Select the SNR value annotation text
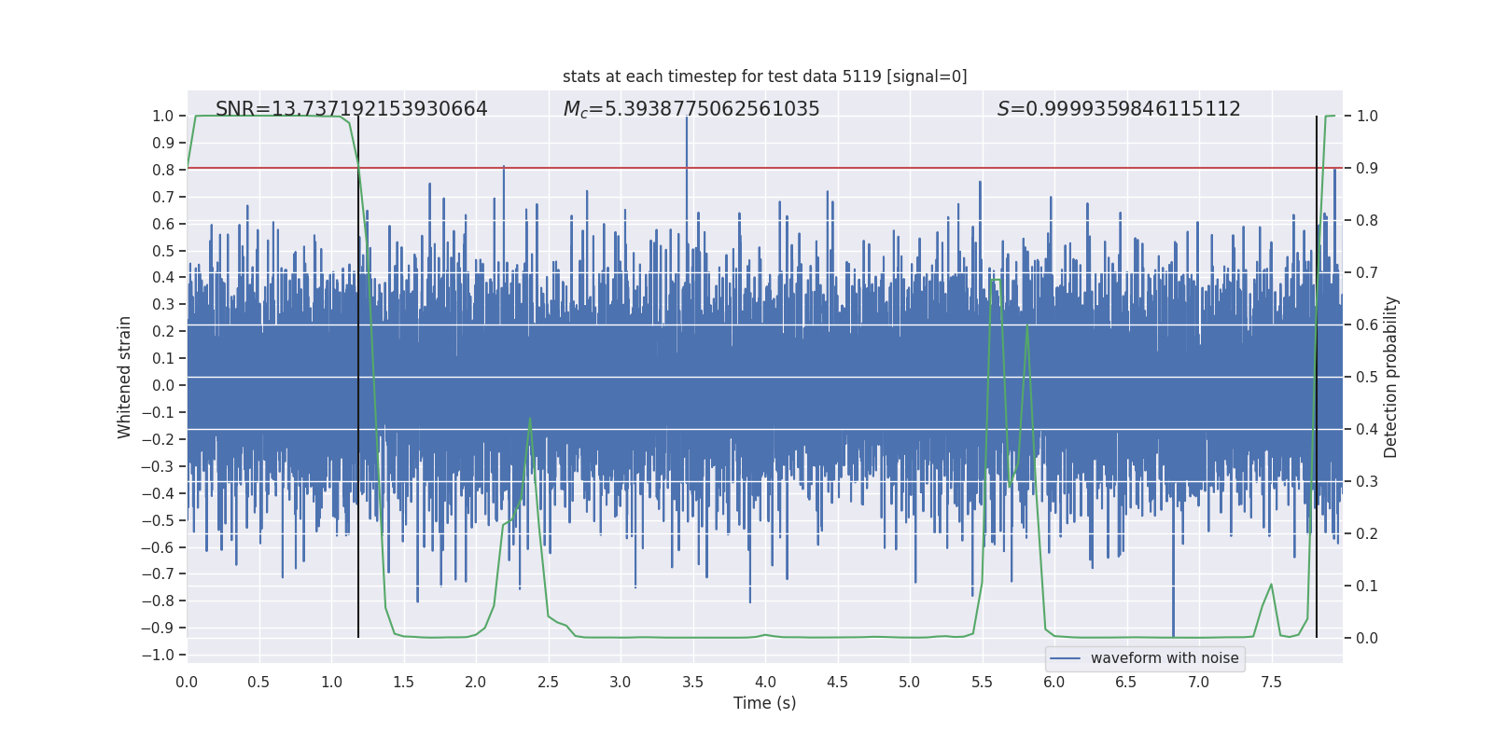The height and width of the screenshot is (746, 1493). pos(351,109)
